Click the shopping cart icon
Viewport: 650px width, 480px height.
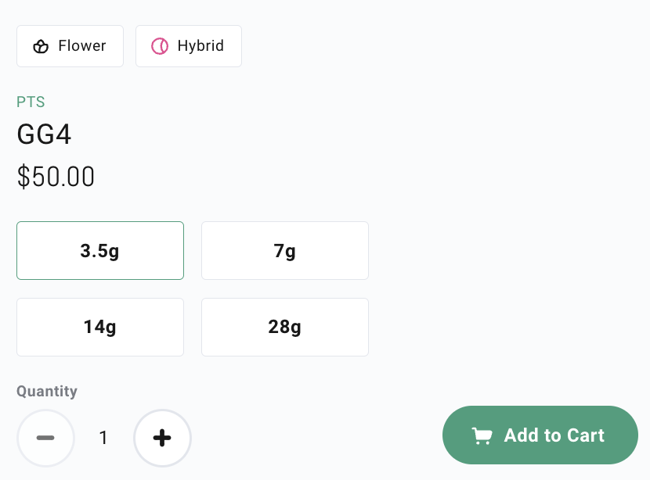(x=482, y=435)
